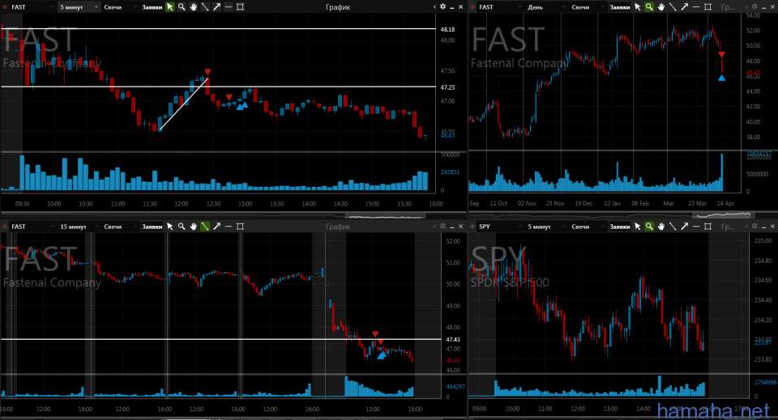The width and height of the screenshot is (778, 420).
Task: Select the horizontal line tool in the FAST День chart
Action: (x=695, y=7)
